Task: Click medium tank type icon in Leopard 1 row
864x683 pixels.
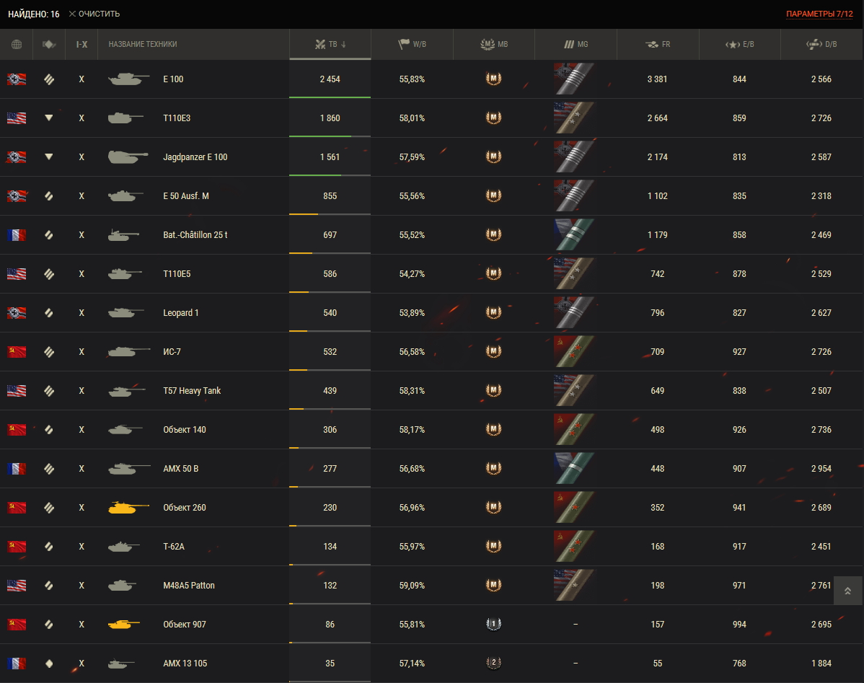Action: pyautogui.click(x=49, y=312)
